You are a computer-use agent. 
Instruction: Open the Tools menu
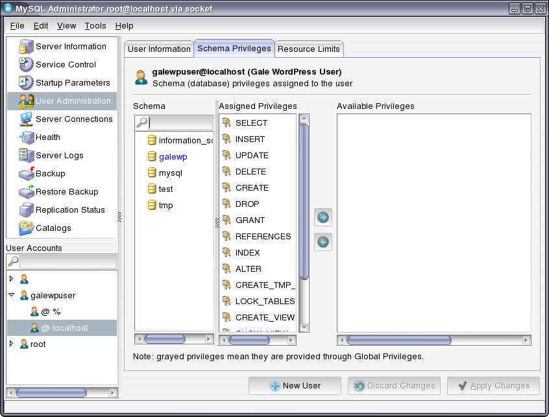95,26
